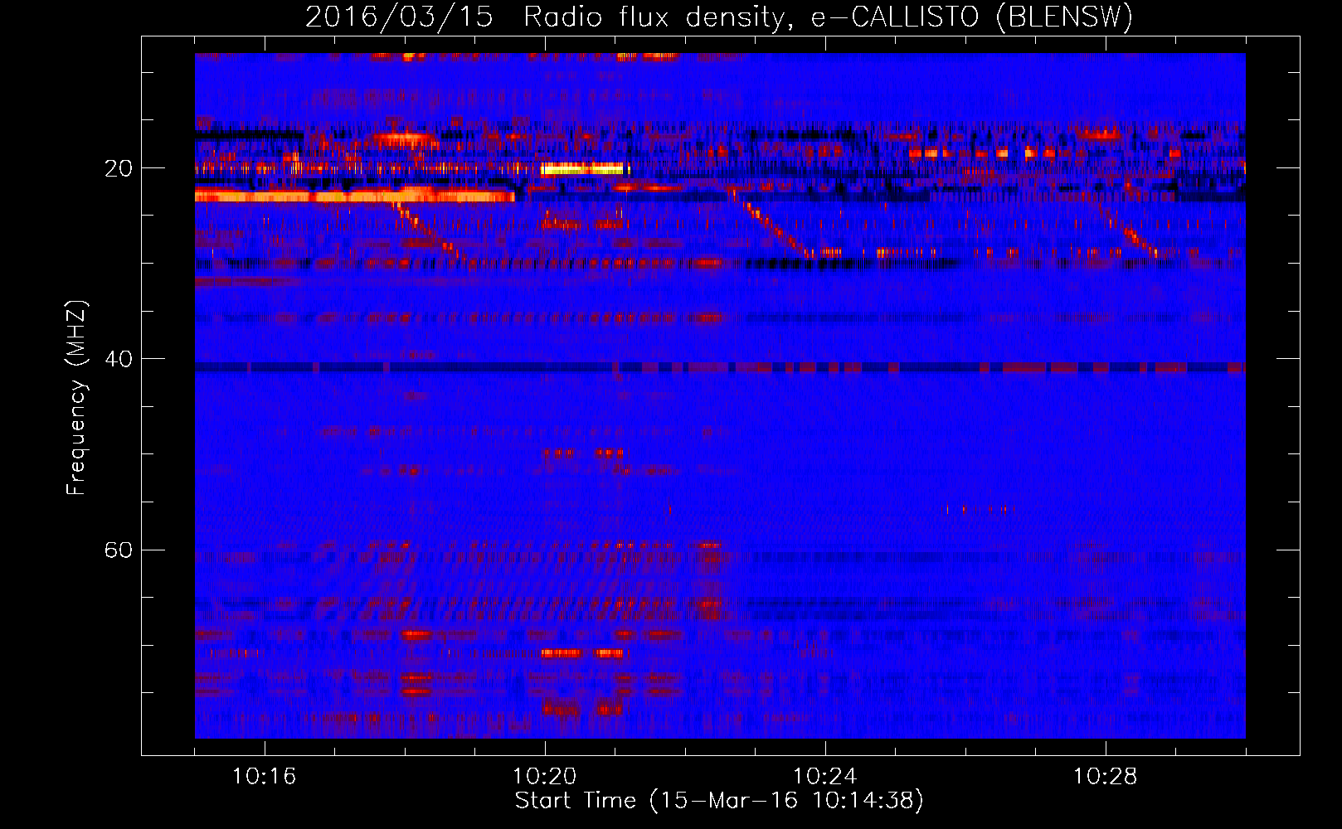Screen dimensions: 1342x829
Task: Click the 10:28 time tick label
Action: 1106,777
